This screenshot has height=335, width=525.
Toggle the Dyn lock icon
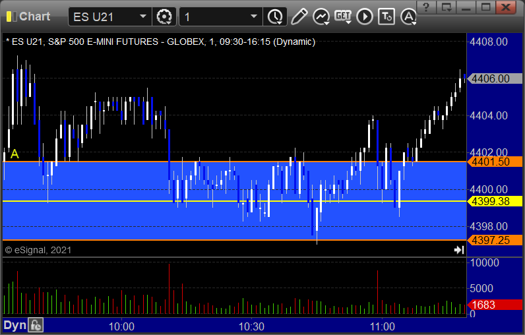[x=36, y=325]
